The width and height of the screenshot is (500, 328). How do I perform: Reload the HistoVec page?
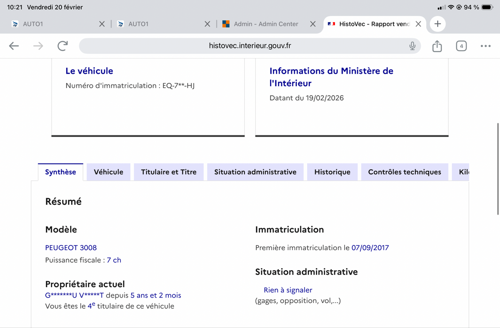tap(62, 46)
